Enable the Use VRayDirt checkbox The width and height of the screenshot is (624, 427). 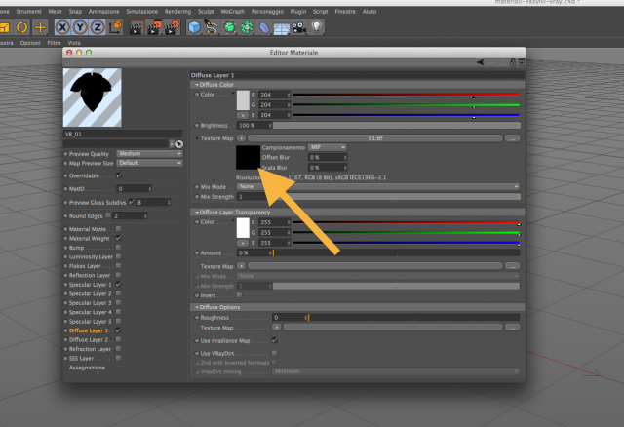click(274, 353)
